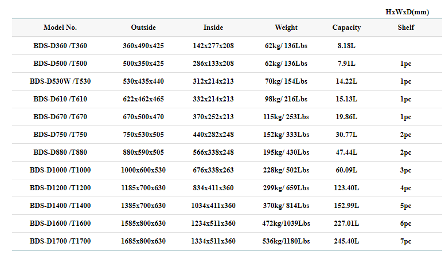445x259 pixels.
Task: Select the BDS-D750 /T750 row label
Action: [x=60, y=135]
